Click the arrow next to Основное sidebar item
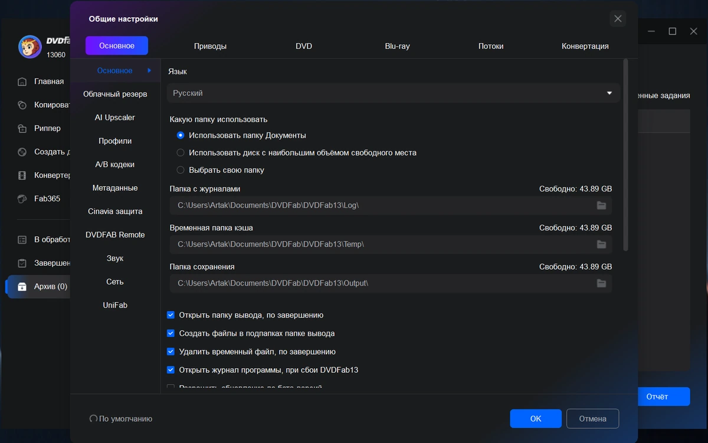Image resolution: width=708 pixels, height=443 pixels. tap(150, 71)
